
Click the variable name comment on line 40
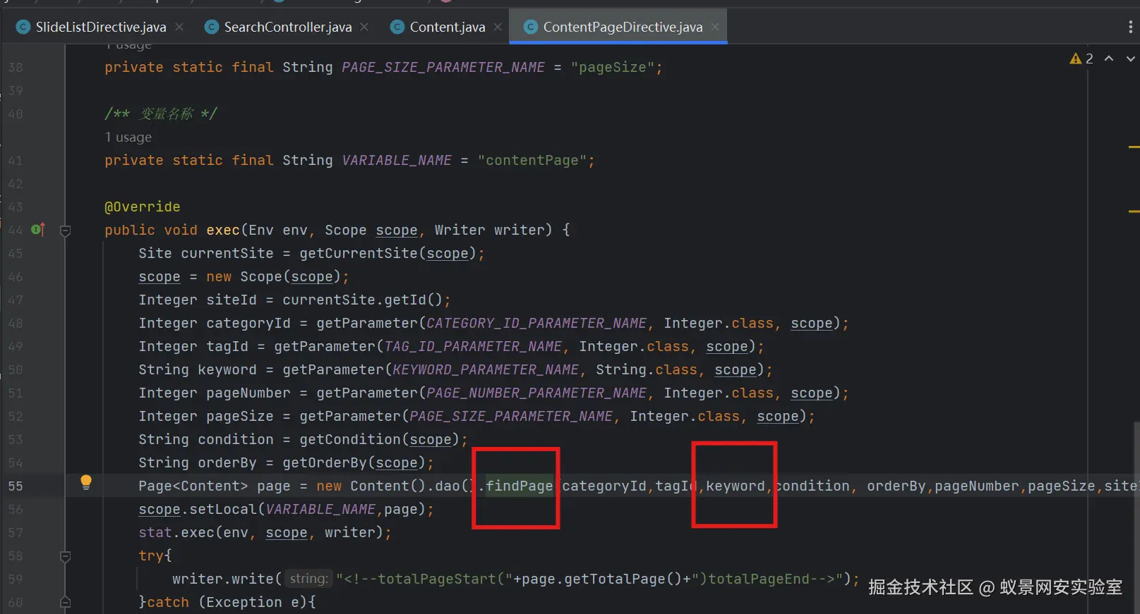coord(161,113)
